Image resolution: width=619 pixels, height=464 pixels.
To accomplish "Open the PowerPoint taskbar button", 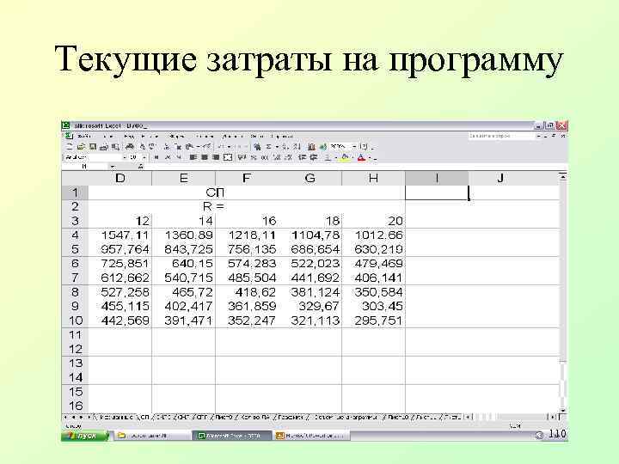I will click(x=312, y=436).
